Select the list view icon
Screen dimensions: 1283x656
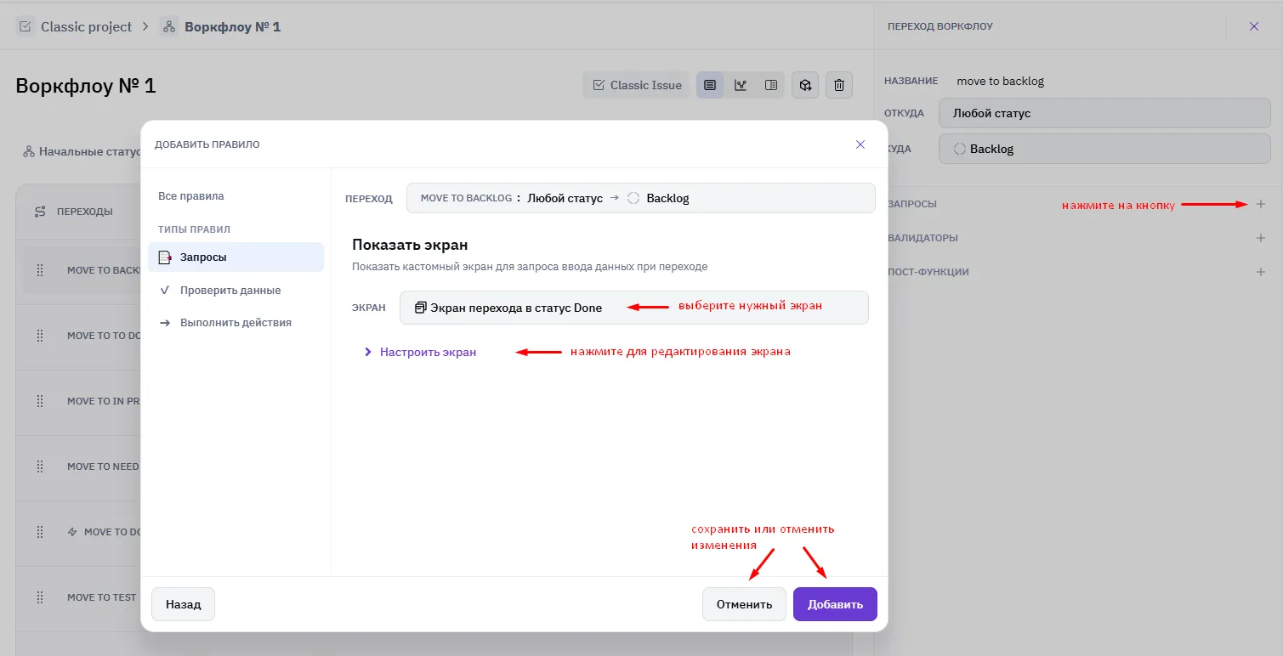(710, 85)
